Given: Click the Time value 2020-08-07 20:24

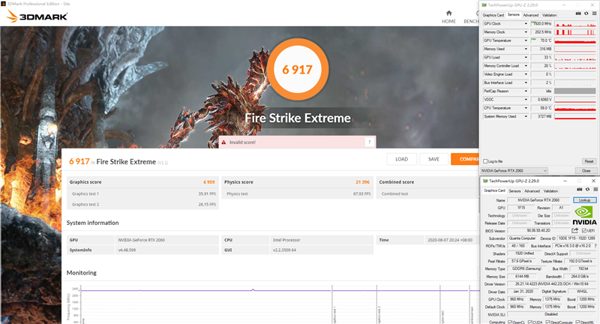Looking at the screenshot, I should coord(450,240).
